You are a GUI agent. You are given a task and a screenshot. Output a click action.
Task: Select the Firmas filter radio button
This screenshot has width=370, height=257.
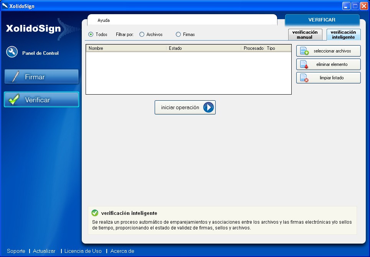tap(178, 34)
